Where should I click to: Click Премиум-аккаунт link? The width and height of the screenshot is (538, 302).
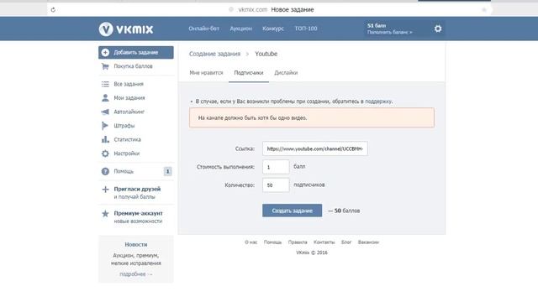pos(138,213)
